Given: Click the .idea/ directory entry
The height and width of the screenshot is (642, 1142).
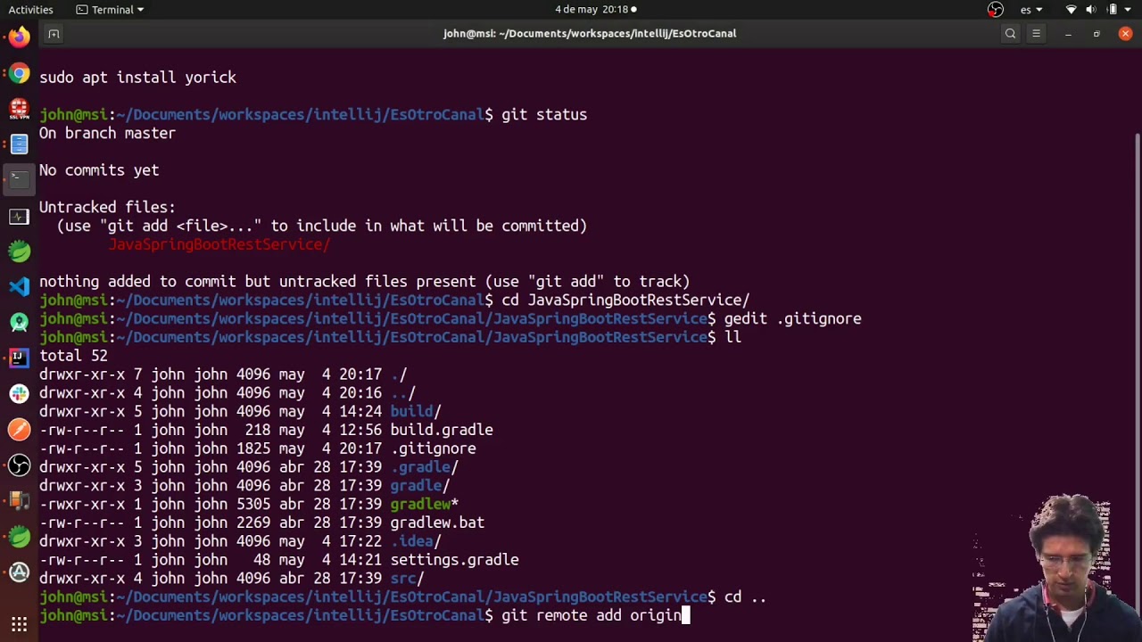Looking at the screenshot, I should point(416,541).
